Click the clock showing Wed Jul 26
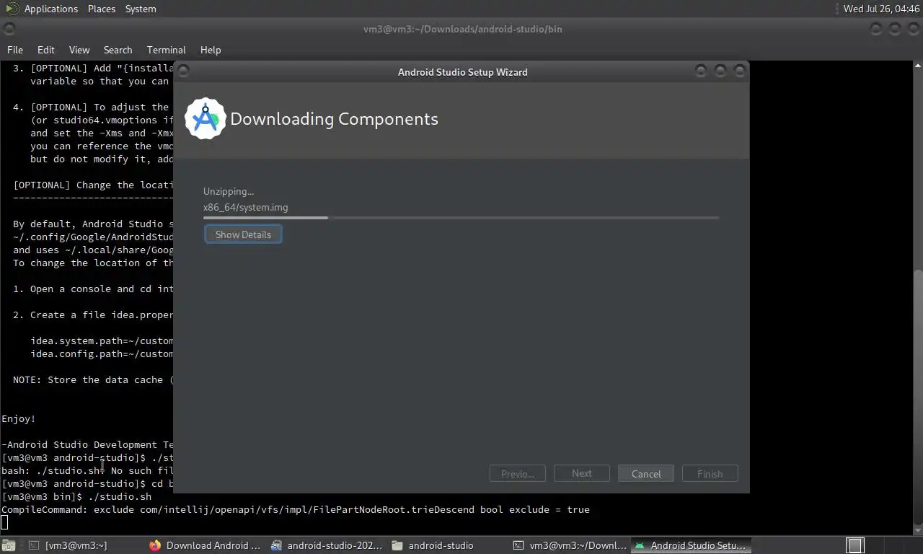The height and width of the screenshot is (554, 923). point(882,9)
